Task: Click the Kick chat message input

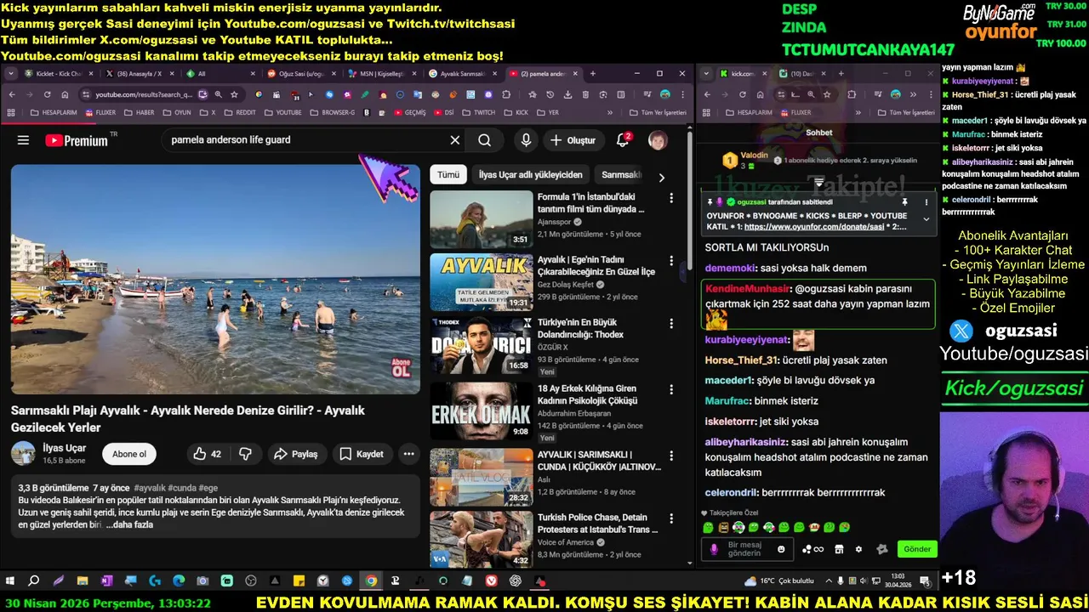Action: pos(749,549)
